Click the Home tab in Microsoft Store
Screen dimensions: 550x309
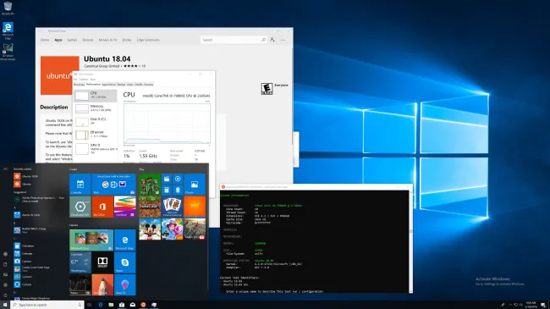coord(45,40)
